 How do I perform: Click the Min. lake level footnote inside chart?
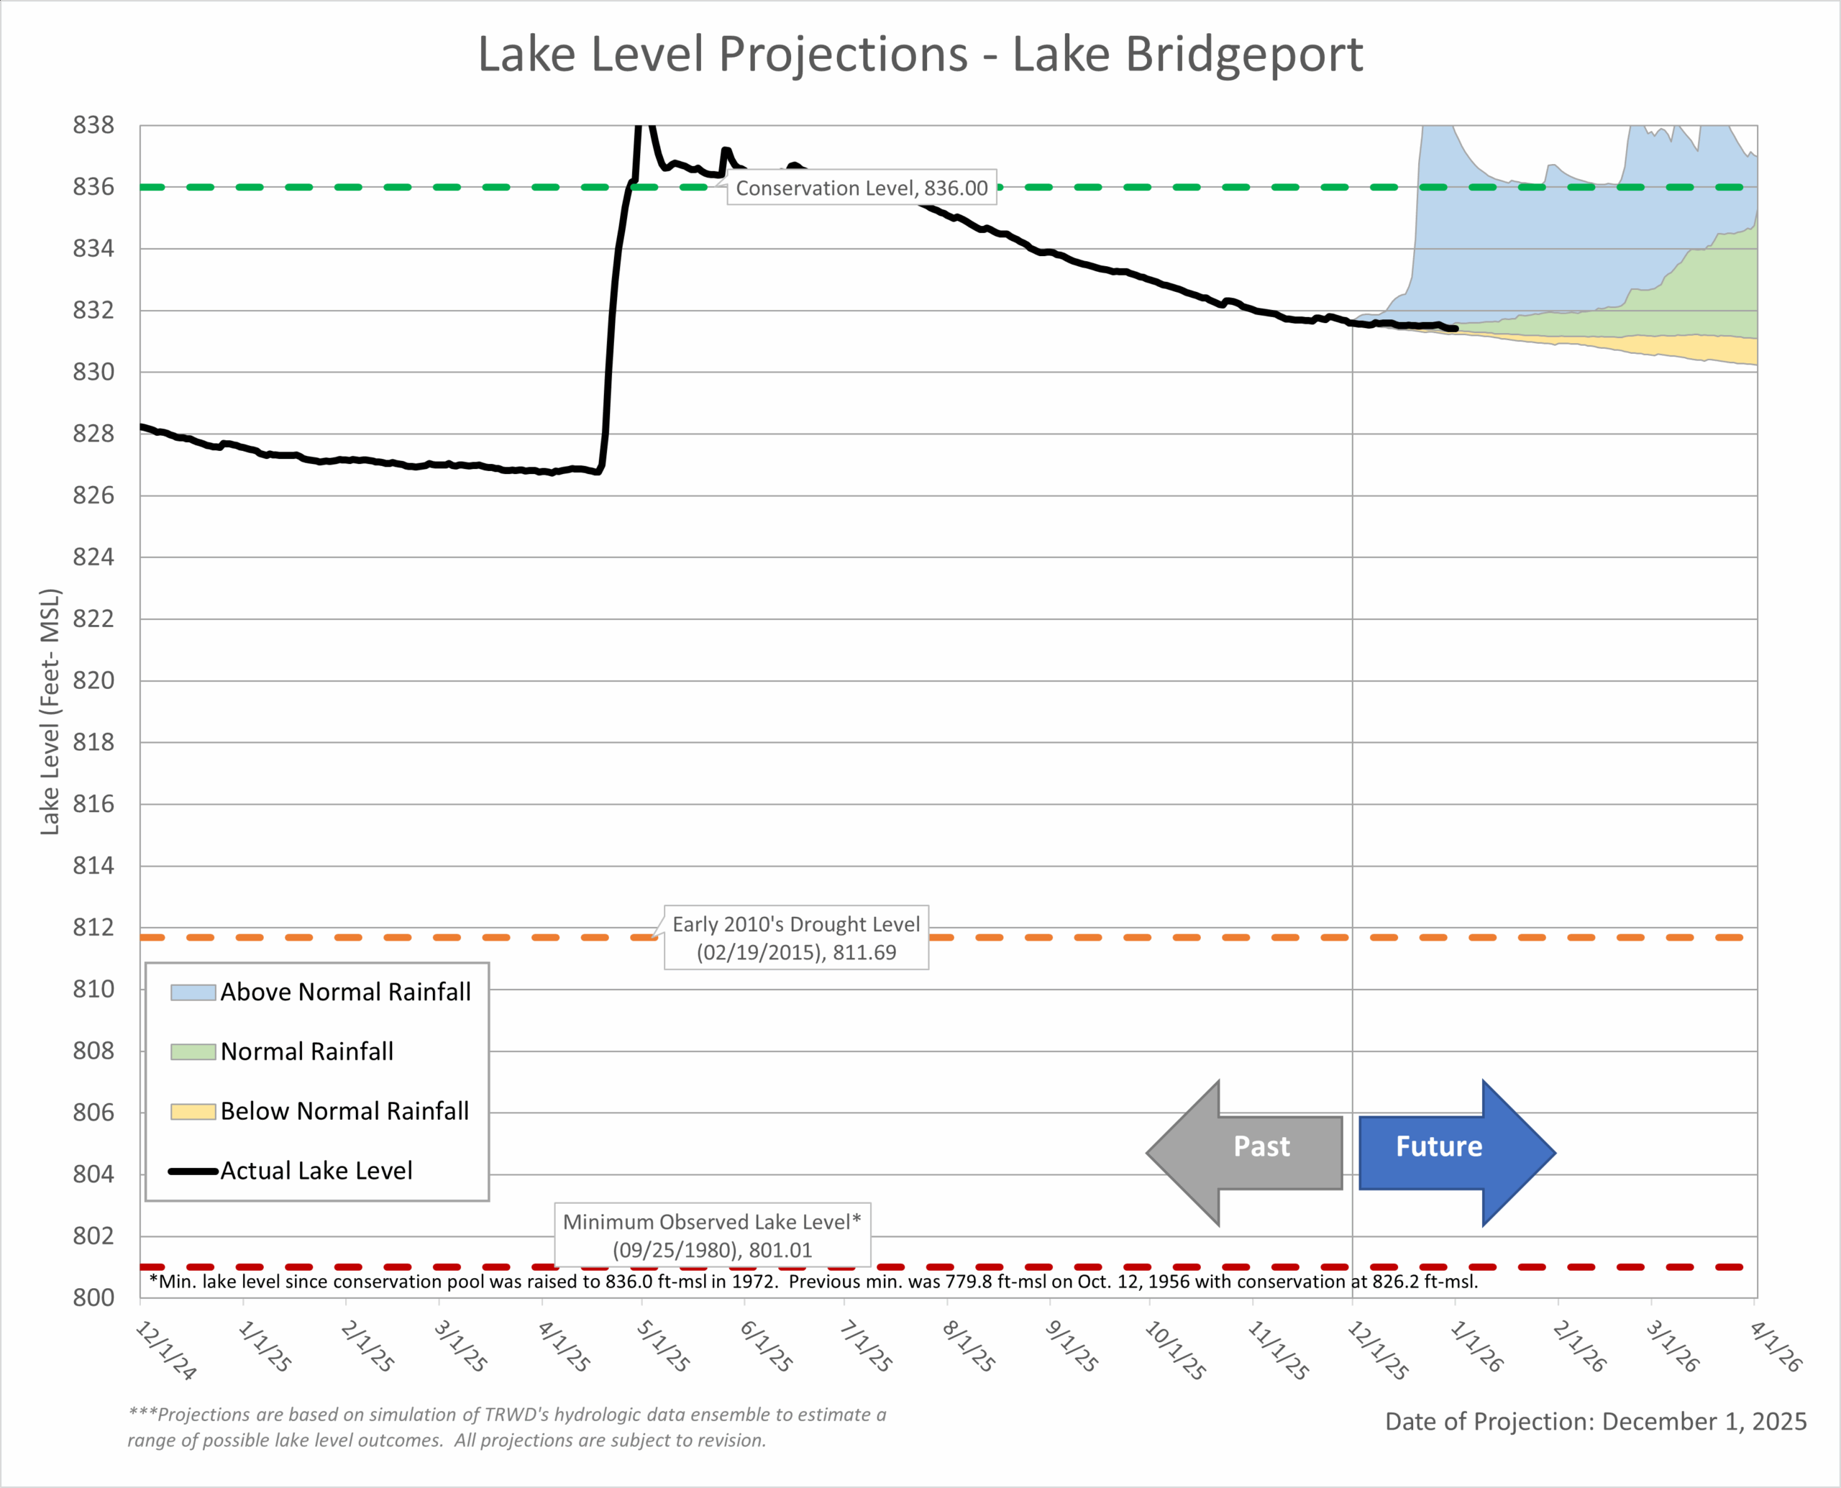click(x=813, y=1282)
